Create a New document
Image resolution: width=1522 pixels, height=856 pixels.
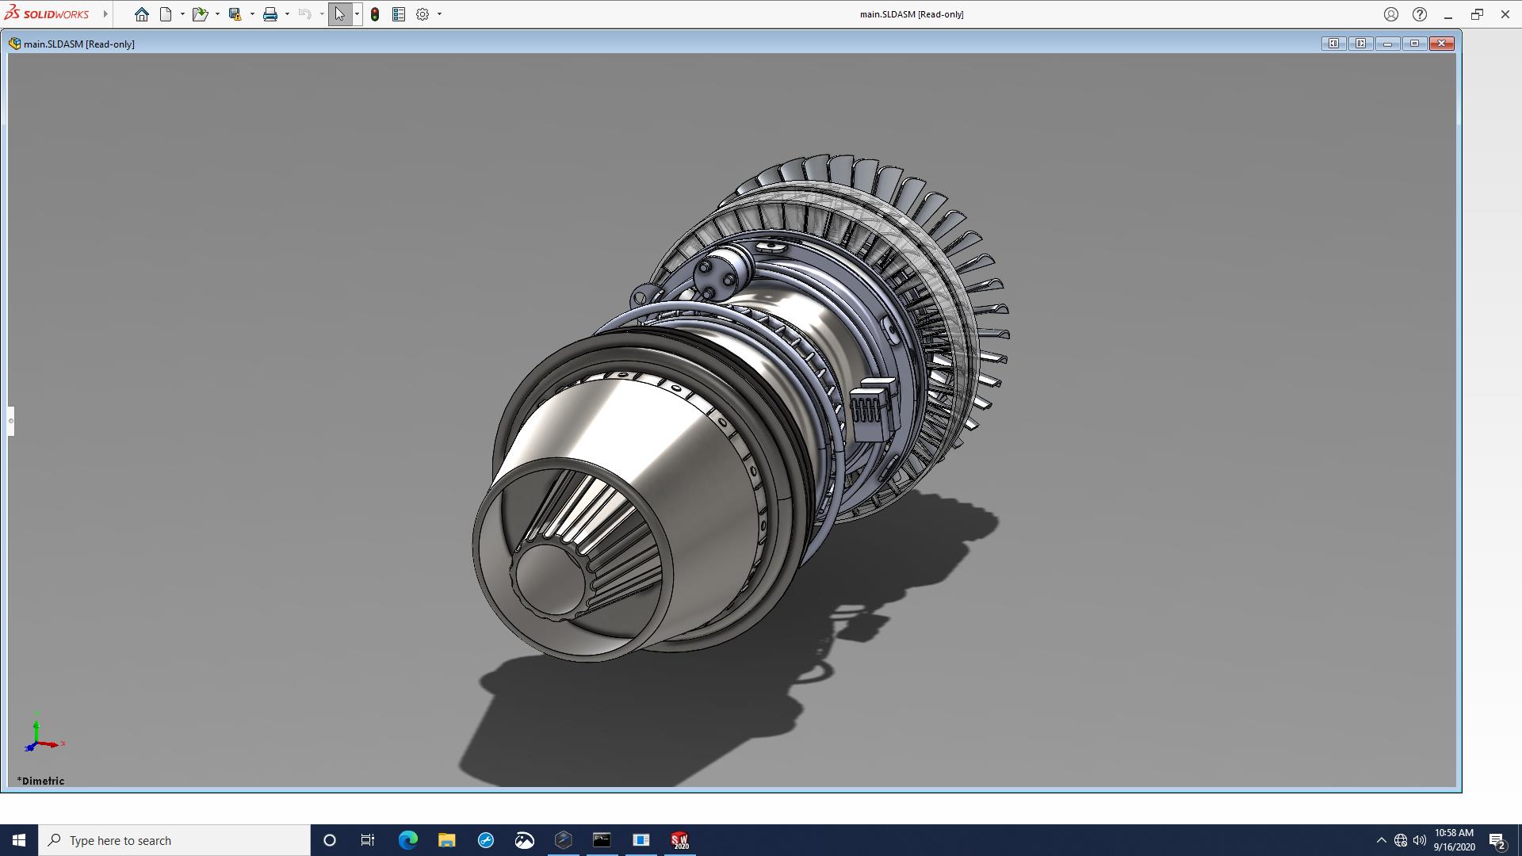[x=166, y=14]
